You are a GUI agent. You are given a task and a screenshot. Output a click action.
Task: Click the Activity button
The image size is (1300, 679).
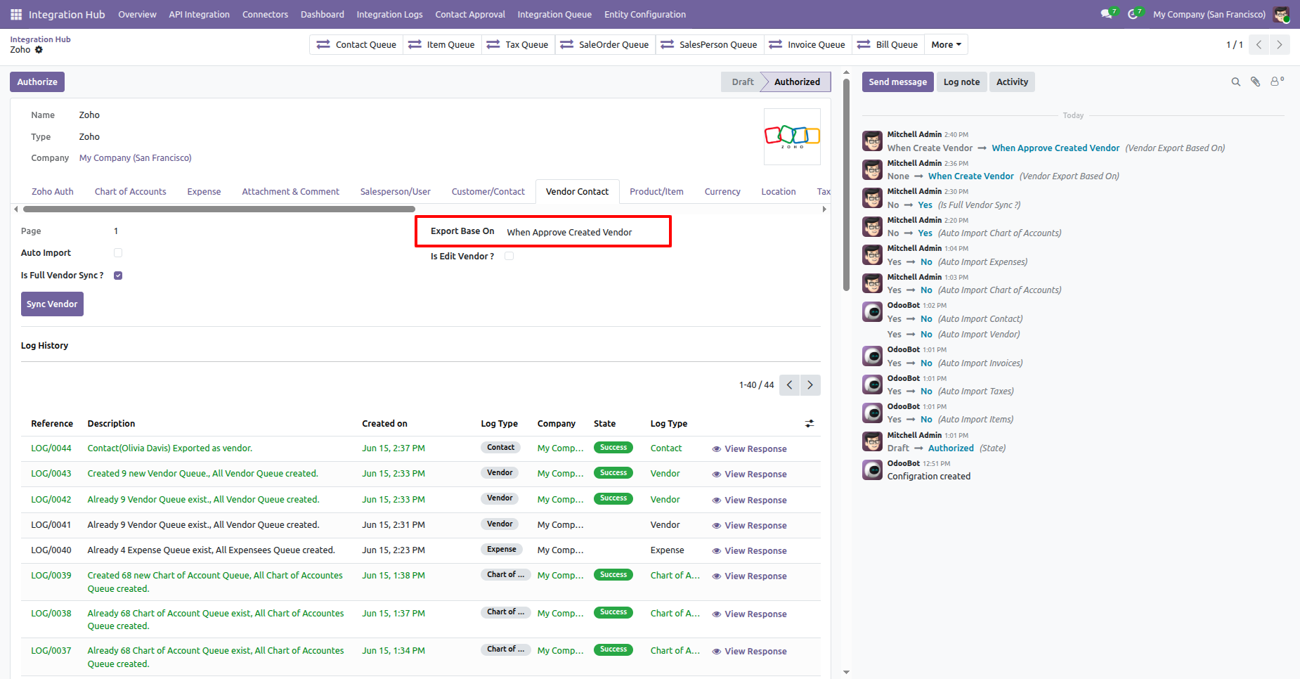click(x=1012, y=82)
